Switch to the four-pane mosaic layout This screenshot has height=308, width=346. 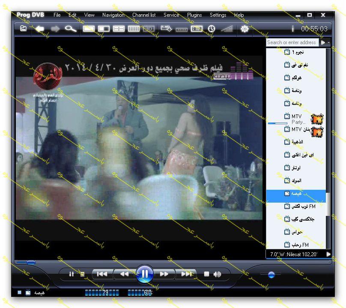pyautogui.click(x=119, y=29)
